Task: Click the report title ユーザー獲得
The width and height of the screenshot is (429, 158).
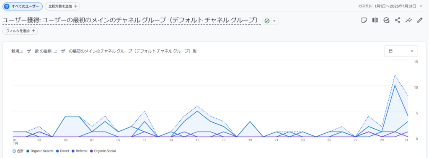Action: [21, 20]
